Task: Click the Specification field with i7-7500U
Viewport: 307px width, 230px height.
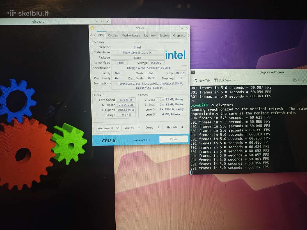Action: (149, 68)
